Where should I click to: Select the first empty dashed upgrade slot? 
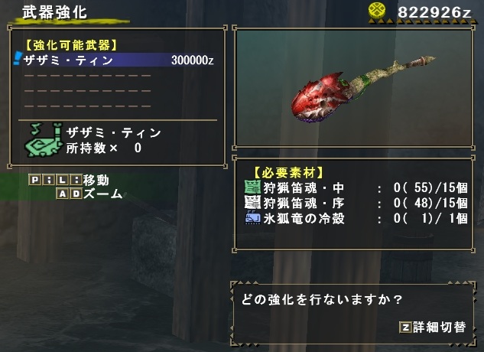click(x=87, y=76)
